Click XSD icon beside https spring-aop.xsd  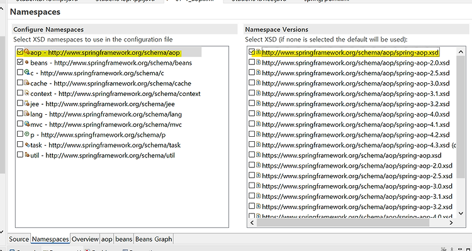click(x=258, y=154)
